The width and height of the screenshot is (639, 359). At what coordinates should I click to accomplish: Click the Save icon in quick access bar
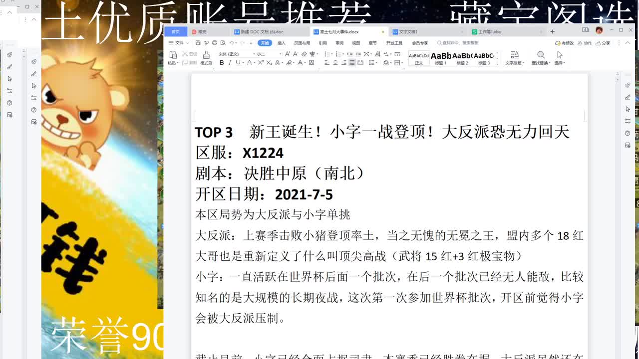point(198,43)
